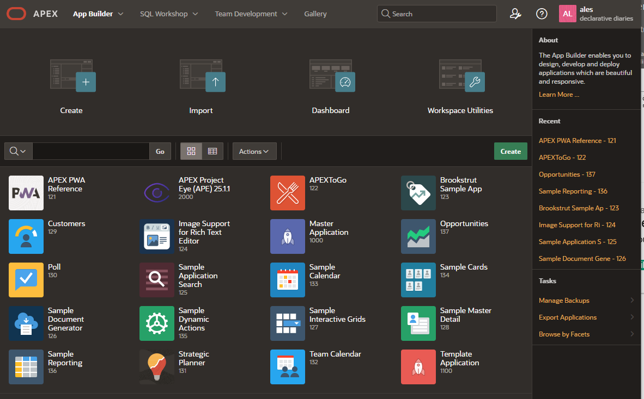This screenshot has width=644, height=399.
Task: Open recent Sample Reporting - 136 link
Action: click(573, 191)
